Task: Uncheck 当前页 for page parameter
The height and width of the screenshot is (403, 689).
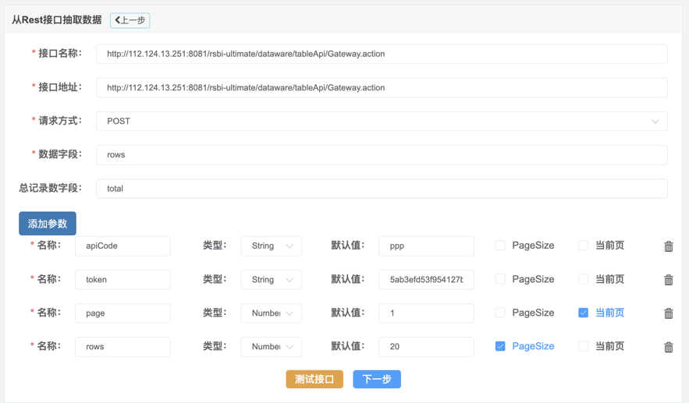Action: 583,313
